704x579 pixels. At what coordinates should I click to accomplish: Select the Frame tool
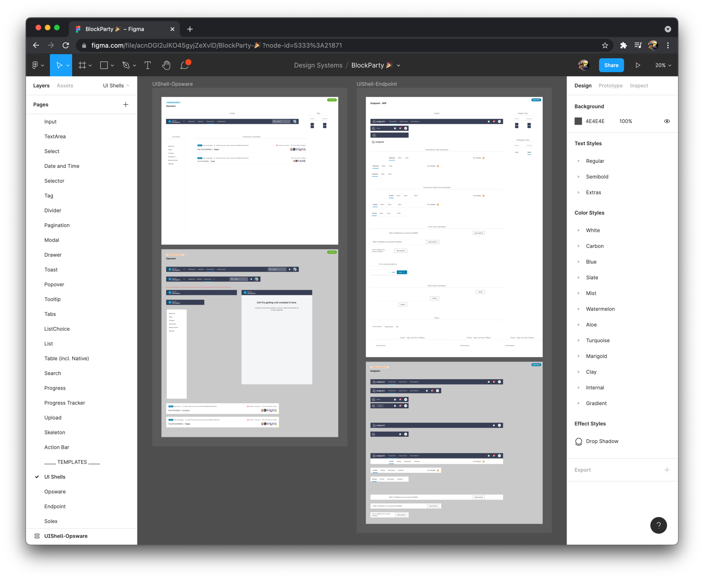click(82, 65)
